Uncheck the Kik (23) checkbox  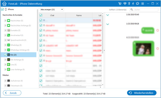click(x=5, y=55)
